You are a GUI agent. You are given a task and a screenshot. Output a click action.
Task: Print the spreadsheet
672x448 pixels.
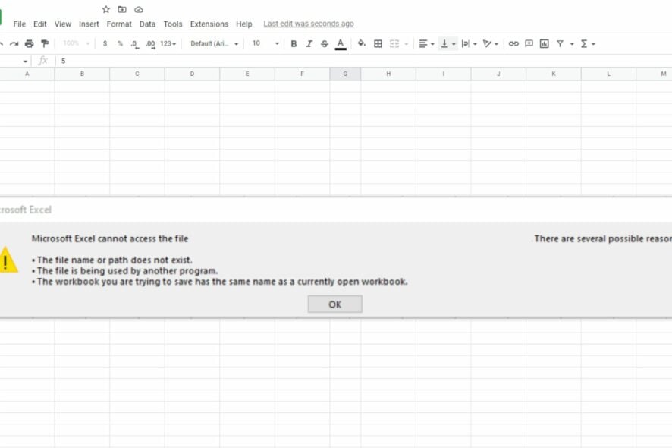[x=29, y=43]
